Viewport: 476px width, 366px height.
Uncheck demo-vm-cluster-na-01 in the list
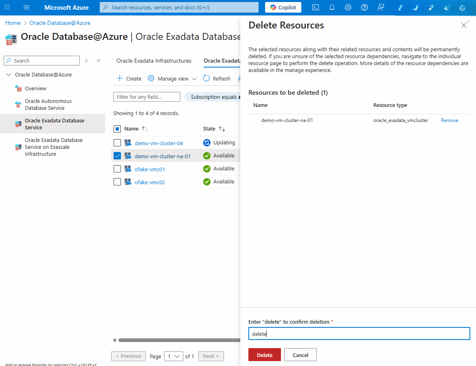(117, 155)
